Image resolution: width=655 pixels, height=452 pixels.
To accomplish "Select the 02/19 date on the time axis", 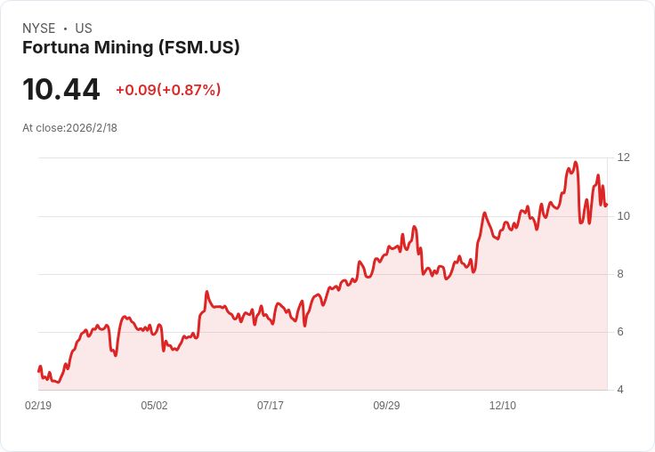I will (38, 406).
